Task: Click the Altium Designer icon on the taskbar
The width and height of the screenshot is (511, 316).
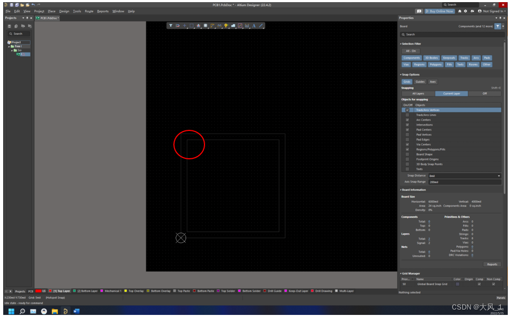Action: point(65,311)
